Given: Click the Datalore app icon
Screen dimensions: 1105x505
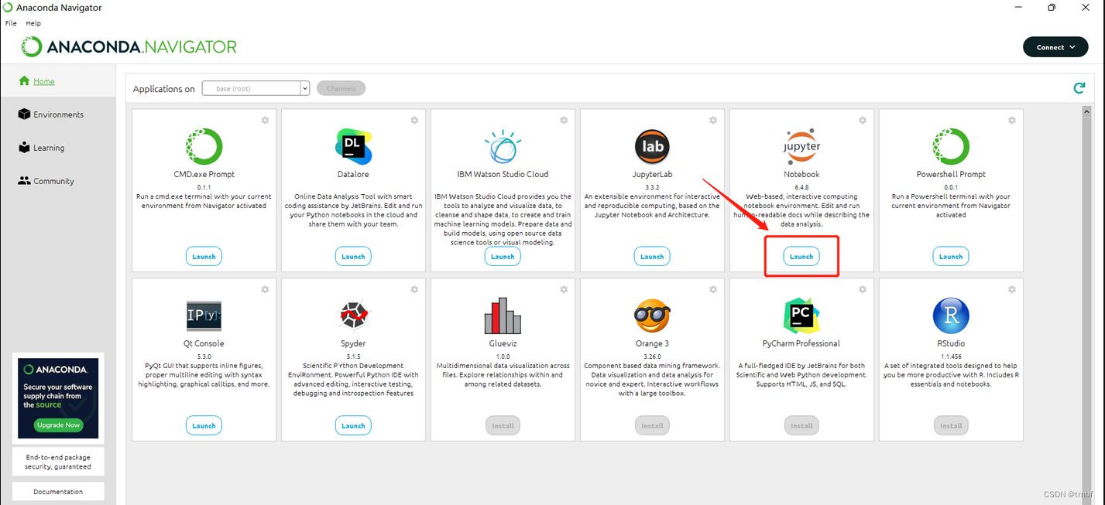Looking at the screenshot, I should click(353, 147).
